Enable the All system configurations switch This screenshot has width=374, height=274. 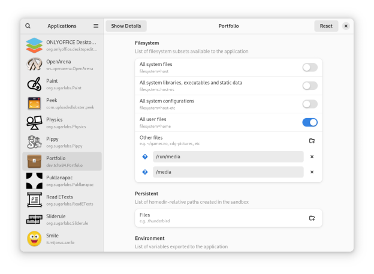click(x=309, y=104)
